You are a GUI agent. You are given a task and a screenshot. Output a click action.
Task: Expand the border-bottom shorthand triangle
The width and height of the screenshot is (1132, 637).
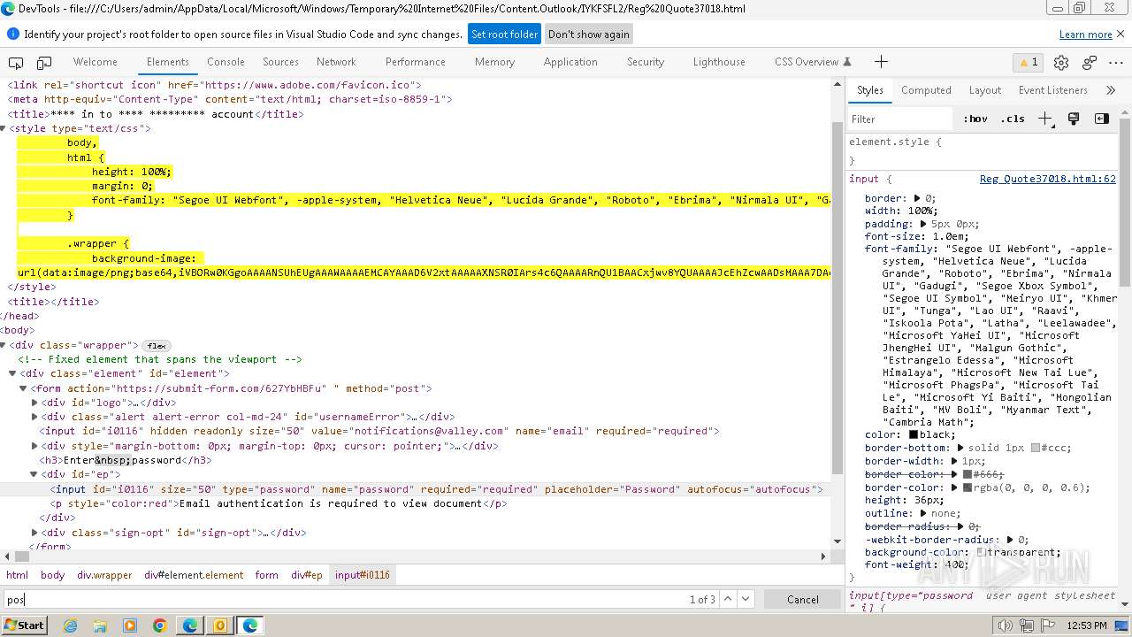960,449
